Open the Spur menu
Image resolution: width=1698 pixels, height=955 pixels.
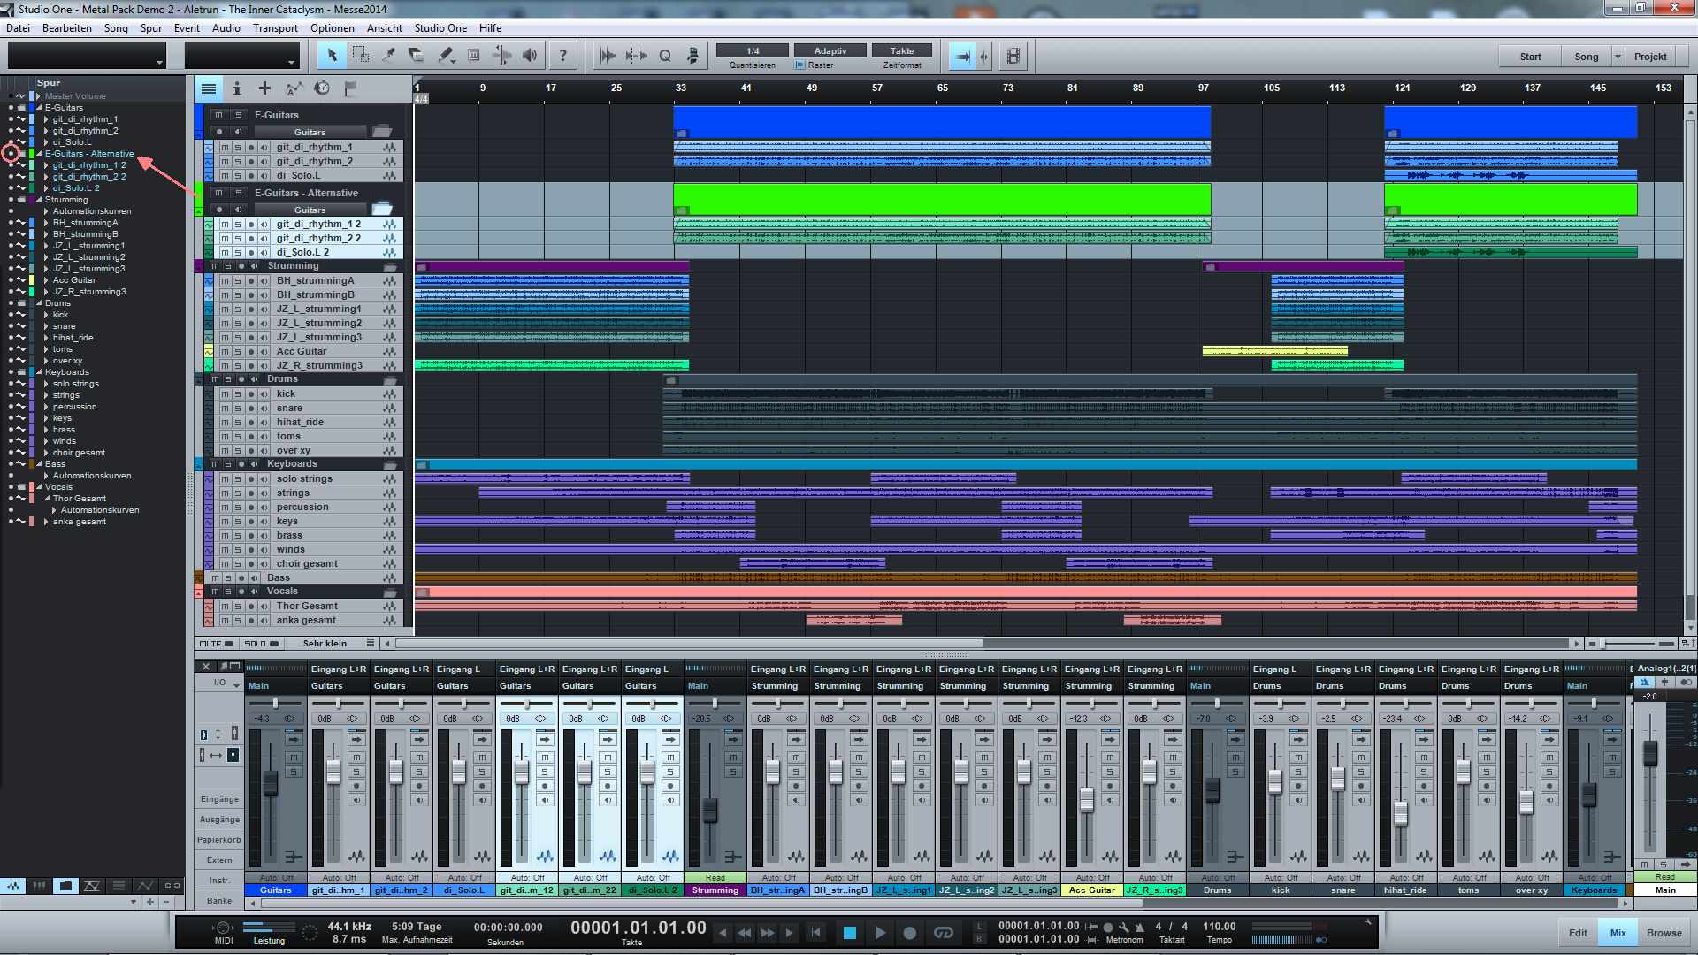coord(151,28)
